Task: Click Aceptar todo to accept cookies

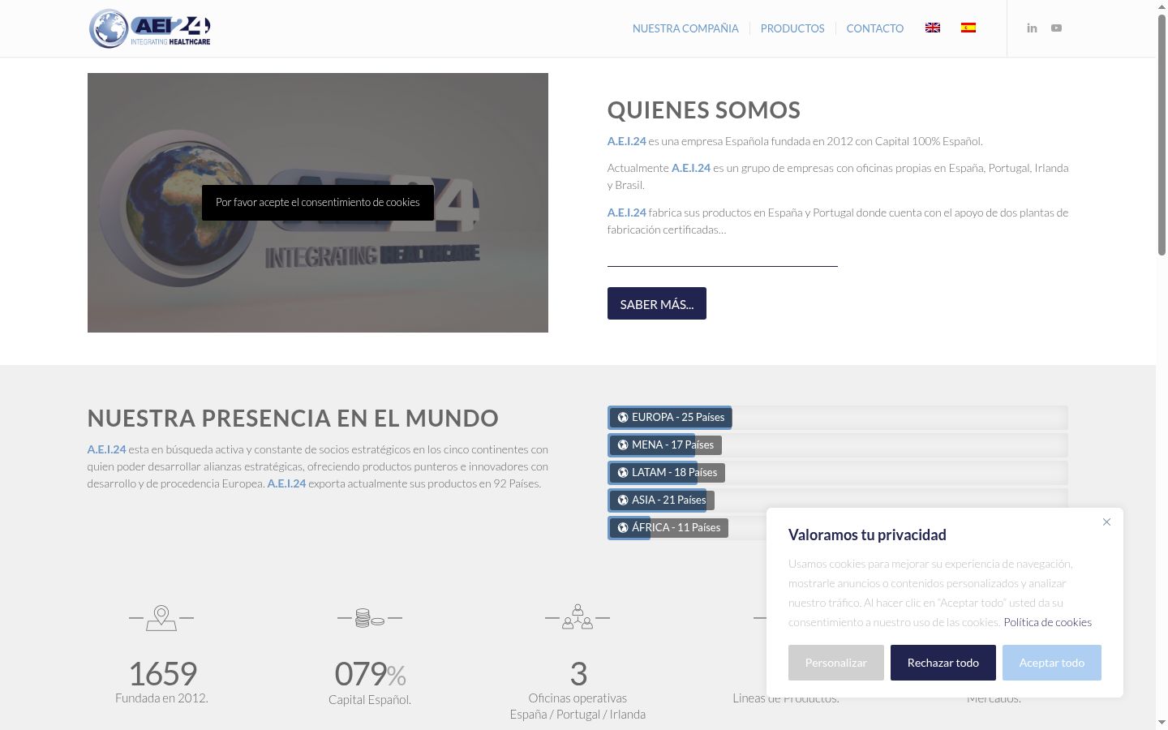Action: click(x=1052, y=663)
